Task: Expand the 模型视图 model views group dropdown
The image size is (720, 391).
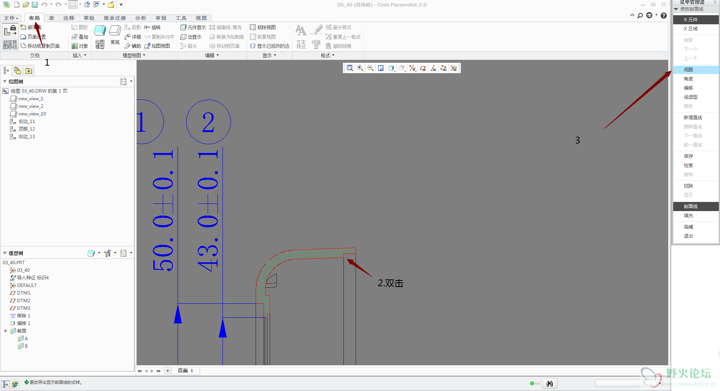Action: [134, 55]
